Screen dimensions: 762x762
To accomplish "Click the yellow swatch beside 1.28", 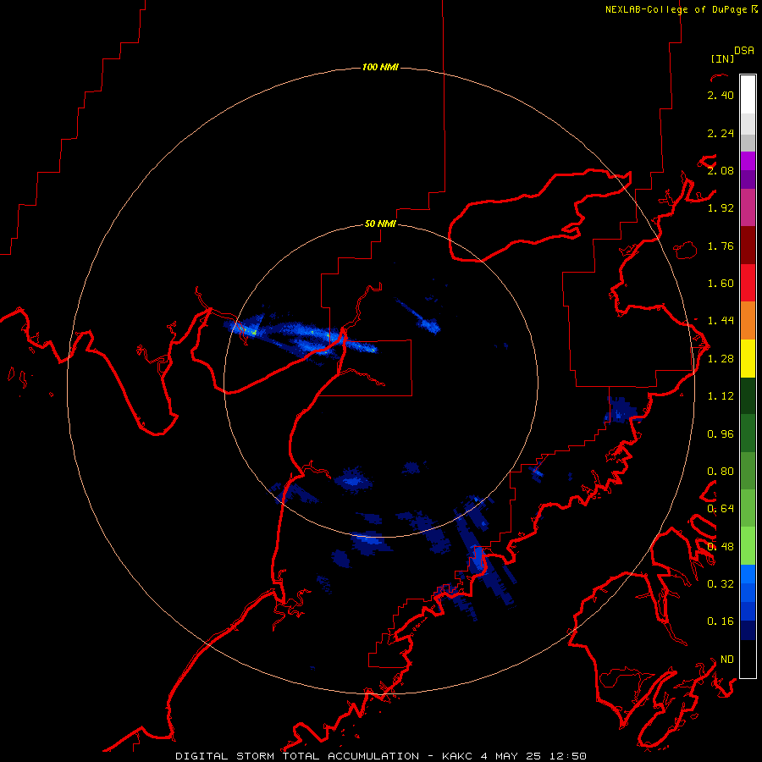I will click(748, 359).
